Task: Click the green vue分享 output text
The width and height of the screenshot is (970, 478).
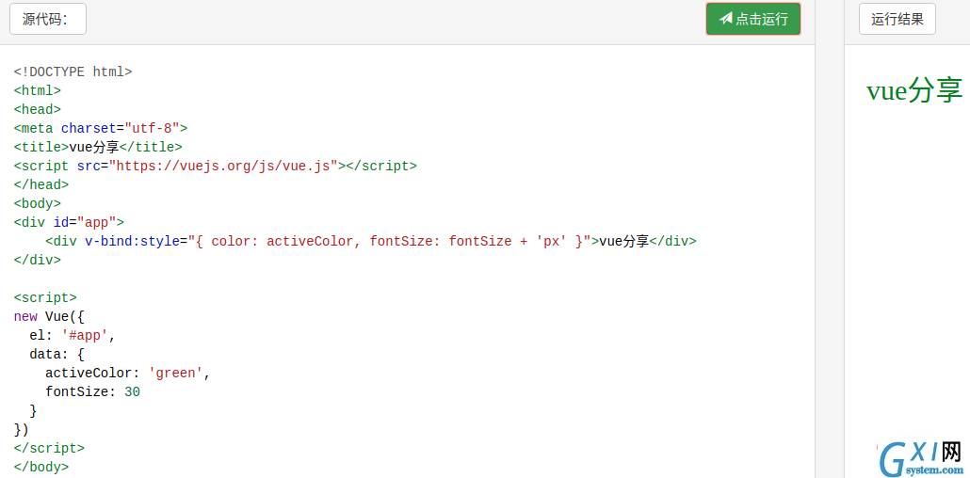Action: (x=914, y=91)
